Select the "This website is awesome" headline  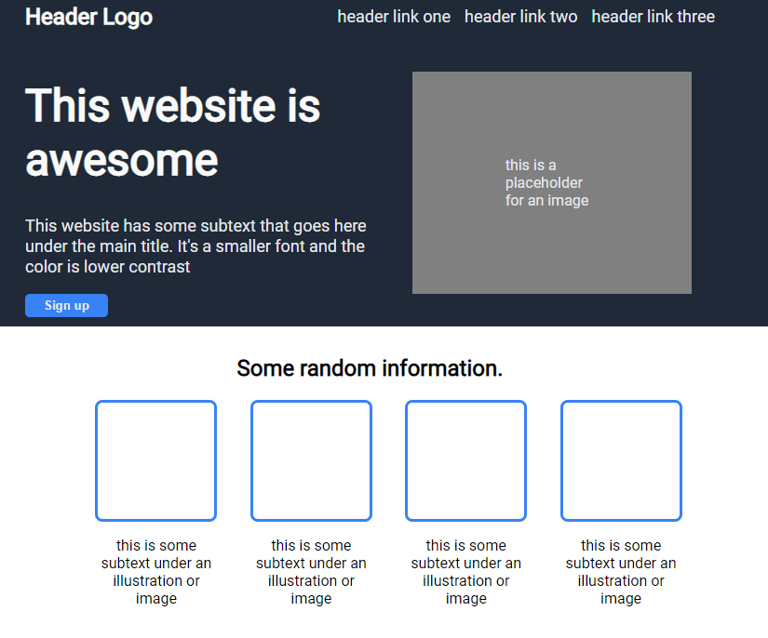point(172,132)
